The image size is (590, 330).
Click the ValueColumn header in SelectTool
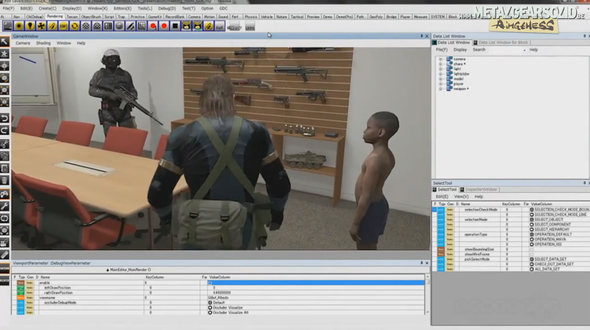click(x=541, y=204)
